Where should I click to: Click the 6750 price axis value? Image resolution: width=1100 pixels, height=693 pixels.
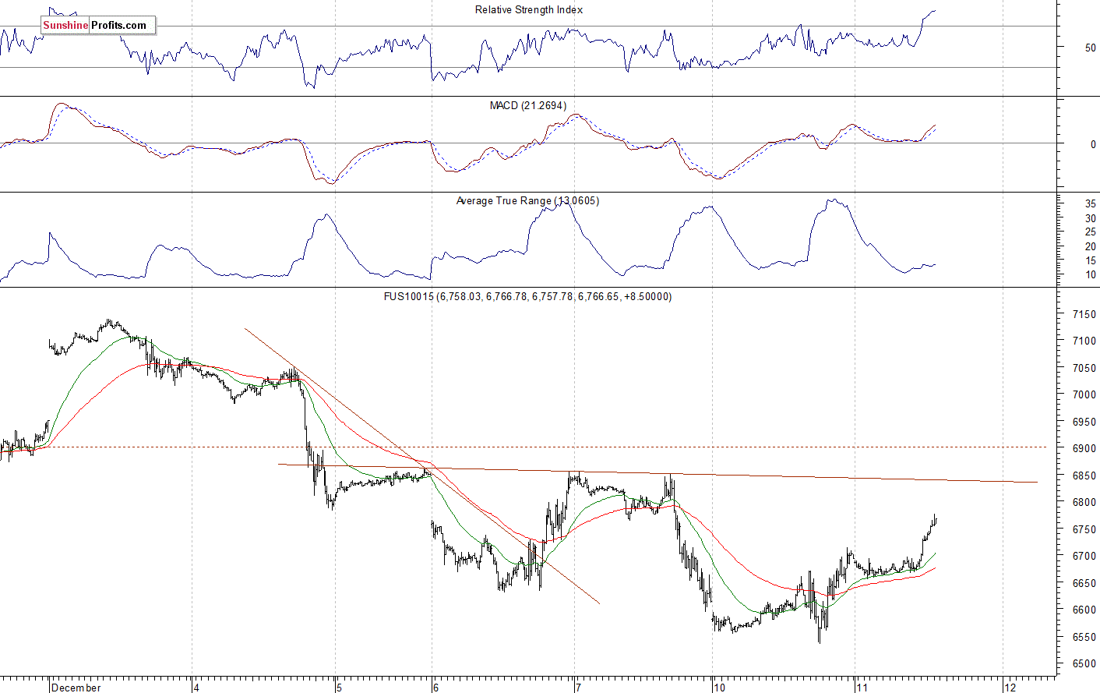(1084, 529)
